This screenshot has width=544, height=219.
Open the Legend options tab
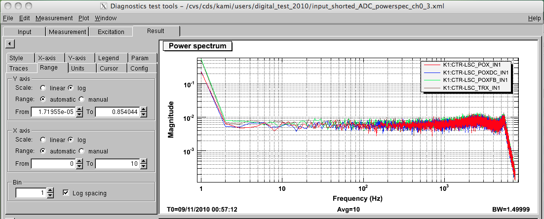(x=108, y=58)
